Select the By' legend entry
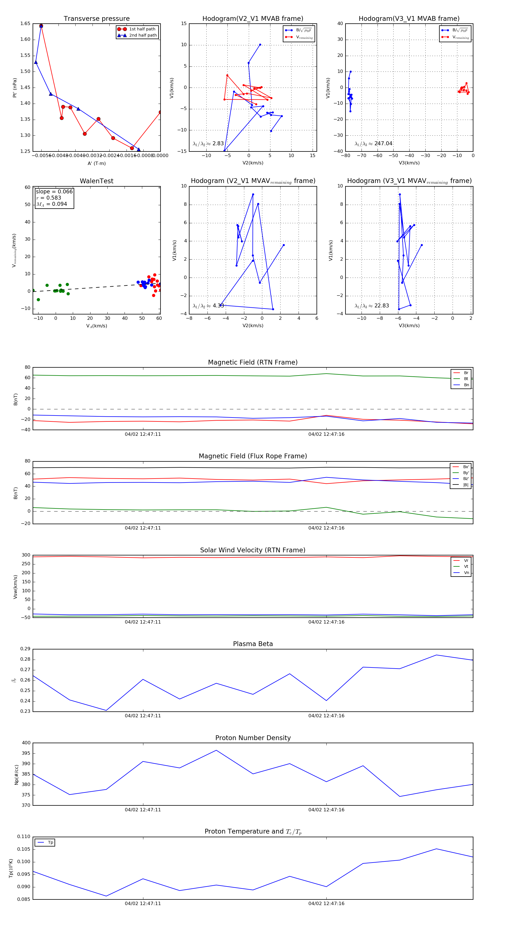 tap(461, 473)
